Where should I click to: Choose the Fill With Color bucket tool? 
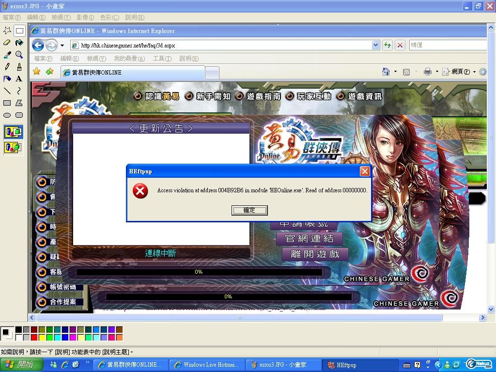pyautogui.click(x=19, y=43)
